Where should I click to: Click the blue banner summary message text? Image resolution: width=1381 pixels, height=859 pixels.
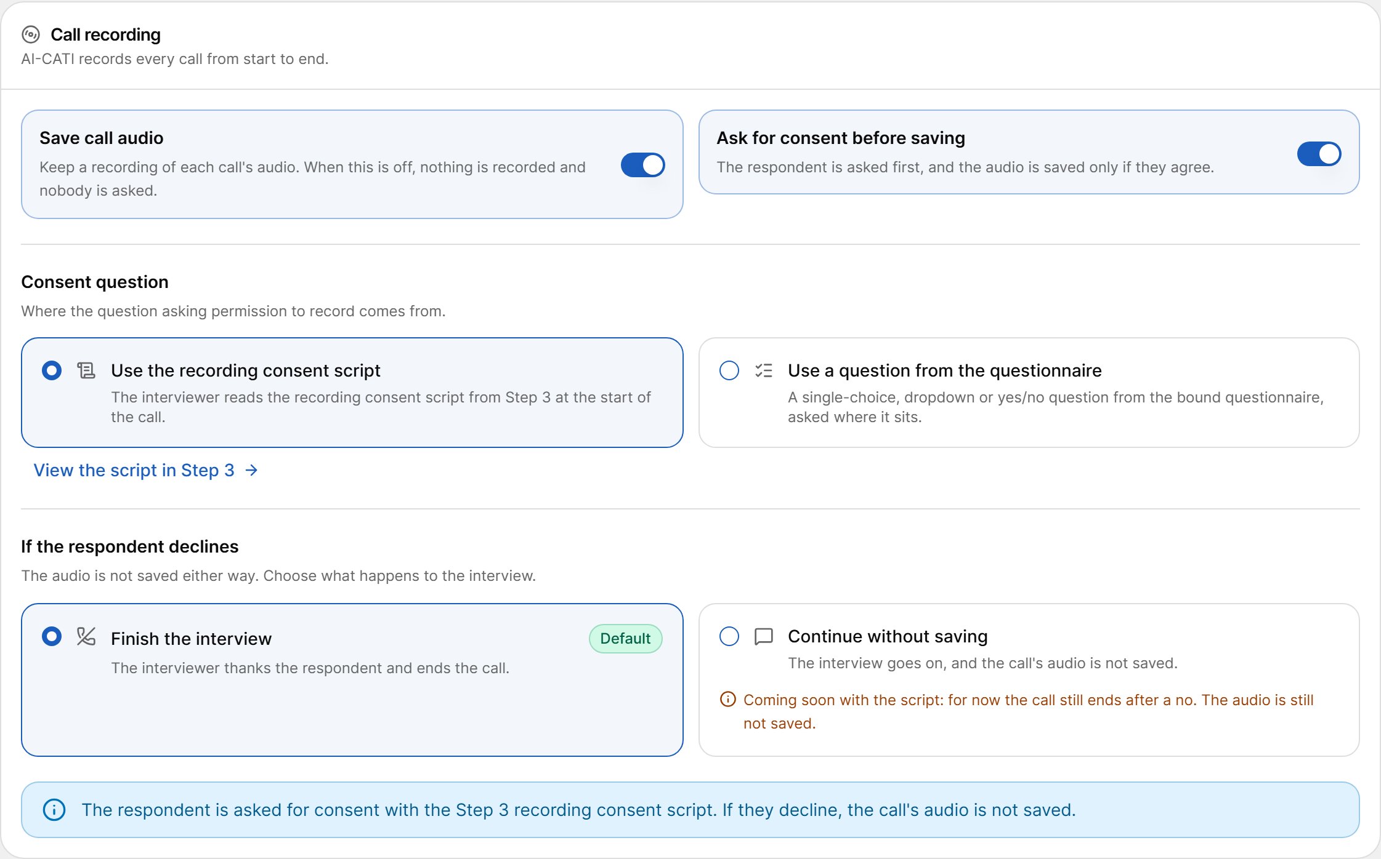coord(578,810)
